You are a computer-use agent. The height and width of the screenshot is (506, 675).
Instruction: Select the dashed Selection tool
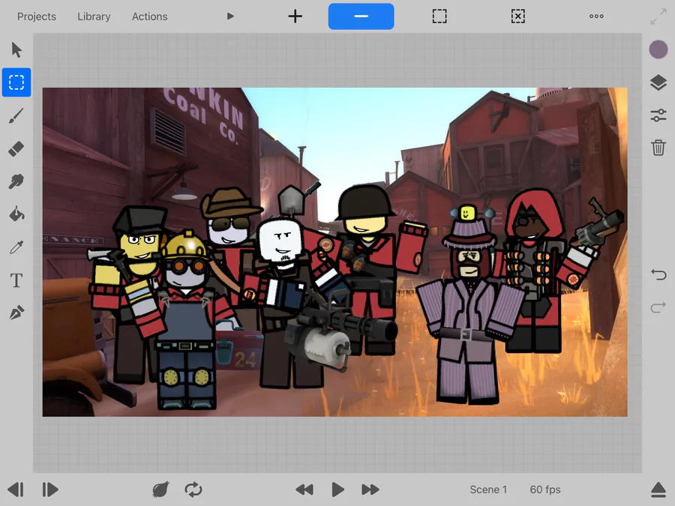point(16,82)
